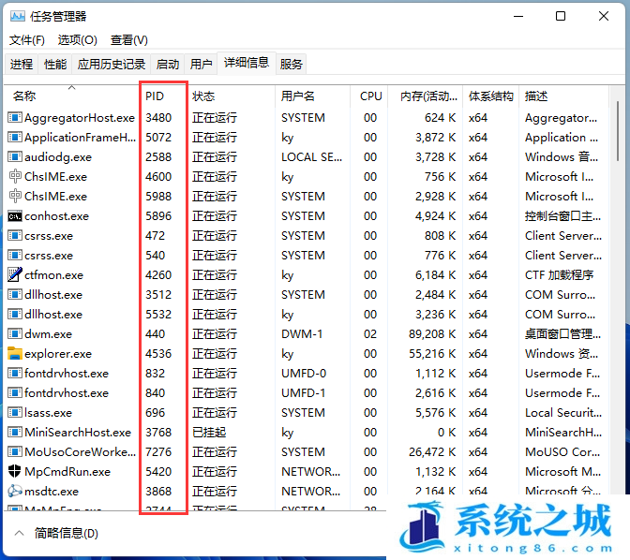Open the 查看(V) menu
630x560 pixels.
pyautogui.click(x=129, y=40)
